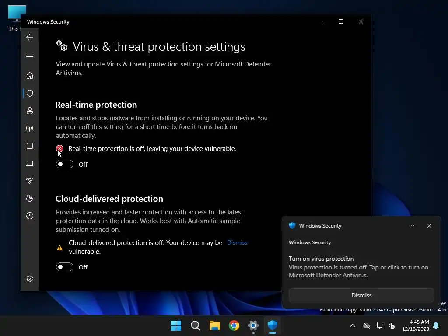Click Virus & threat protection settings title
Screen dimensions: 448x336
coord(159,46)
